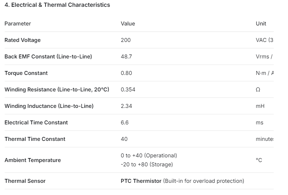Select the Rated Voltage row label
The image size is (288, 195).
coord(23,40)
